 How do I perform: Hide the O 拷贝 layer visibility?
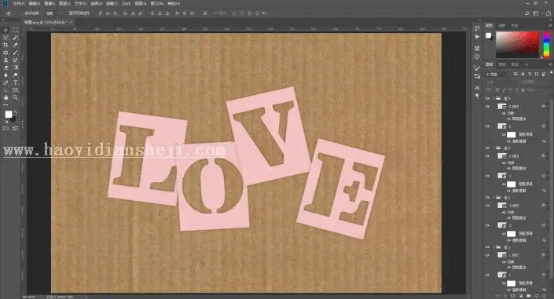(x=488, y=205)
